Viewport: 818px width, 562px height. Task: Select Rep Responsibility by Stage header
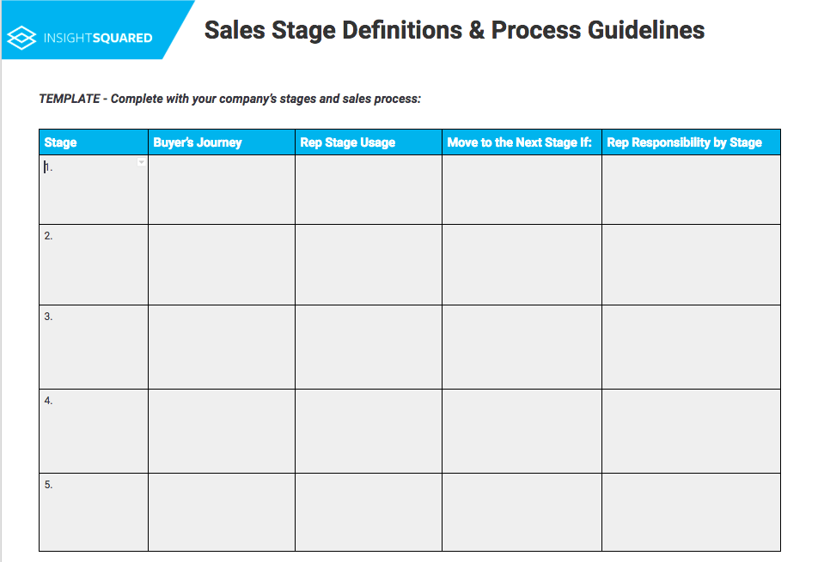[691, 142]
